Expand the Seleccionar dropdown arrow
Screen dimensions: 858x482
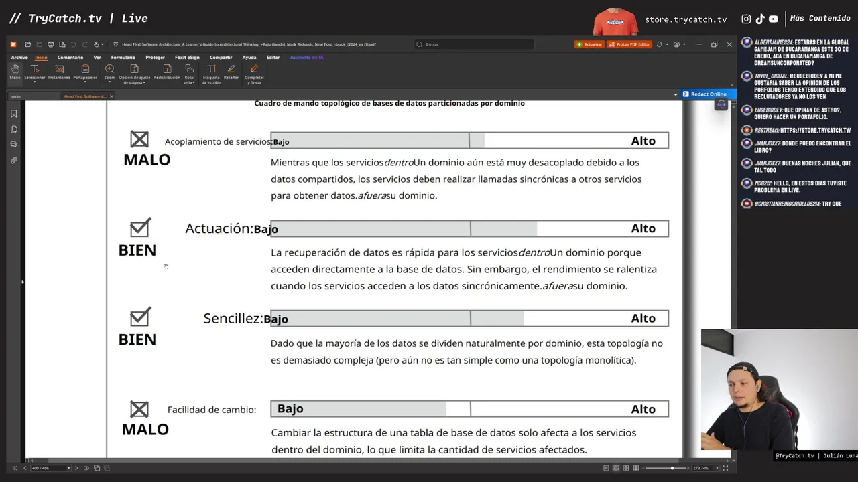[35, 82]
